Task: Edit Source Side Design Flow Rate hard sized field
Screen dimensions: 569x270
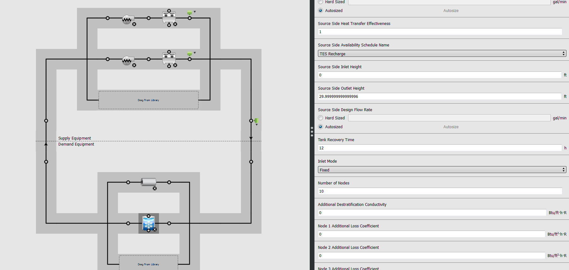Action: tap(449, 118)
